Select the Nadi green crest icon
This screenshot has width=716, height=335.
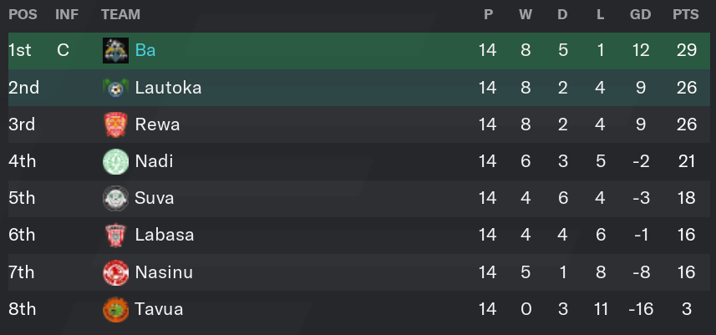(115, 161)
